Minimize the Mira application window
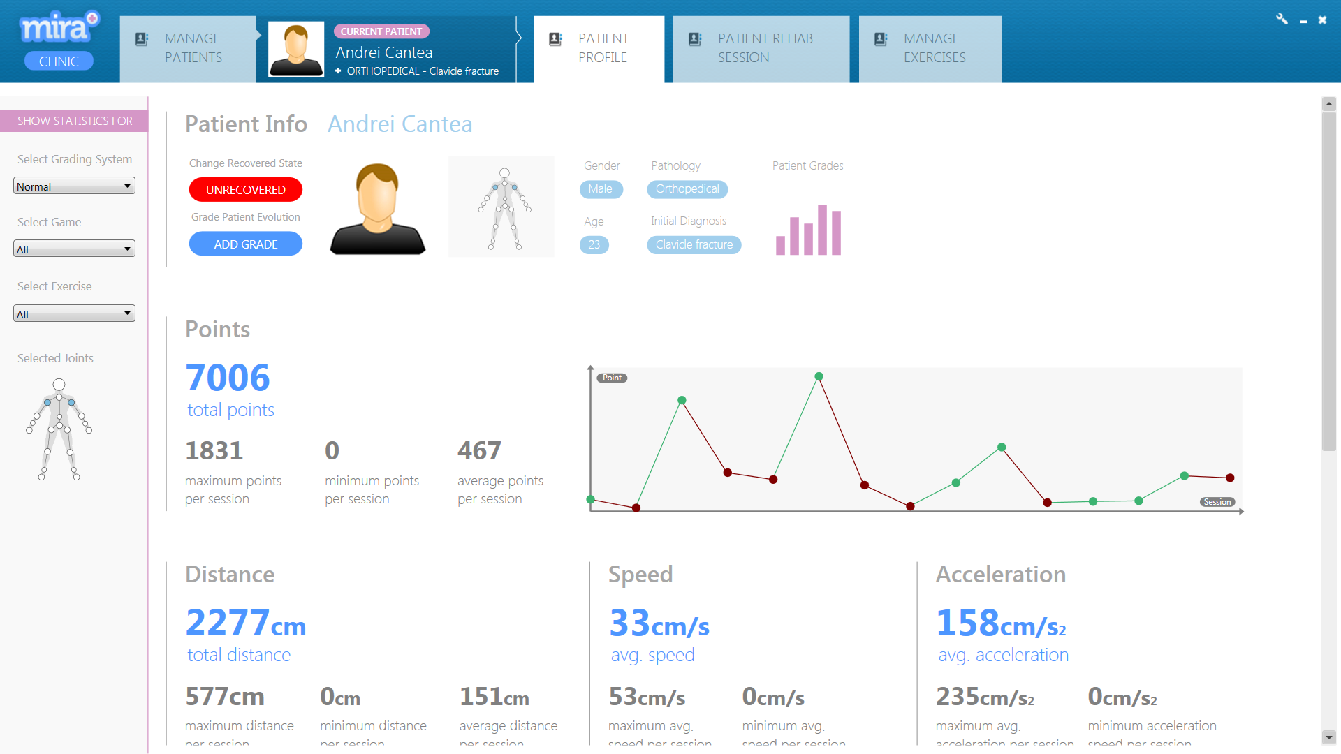Screen dimensions: 1341x754 [1303, 21]
